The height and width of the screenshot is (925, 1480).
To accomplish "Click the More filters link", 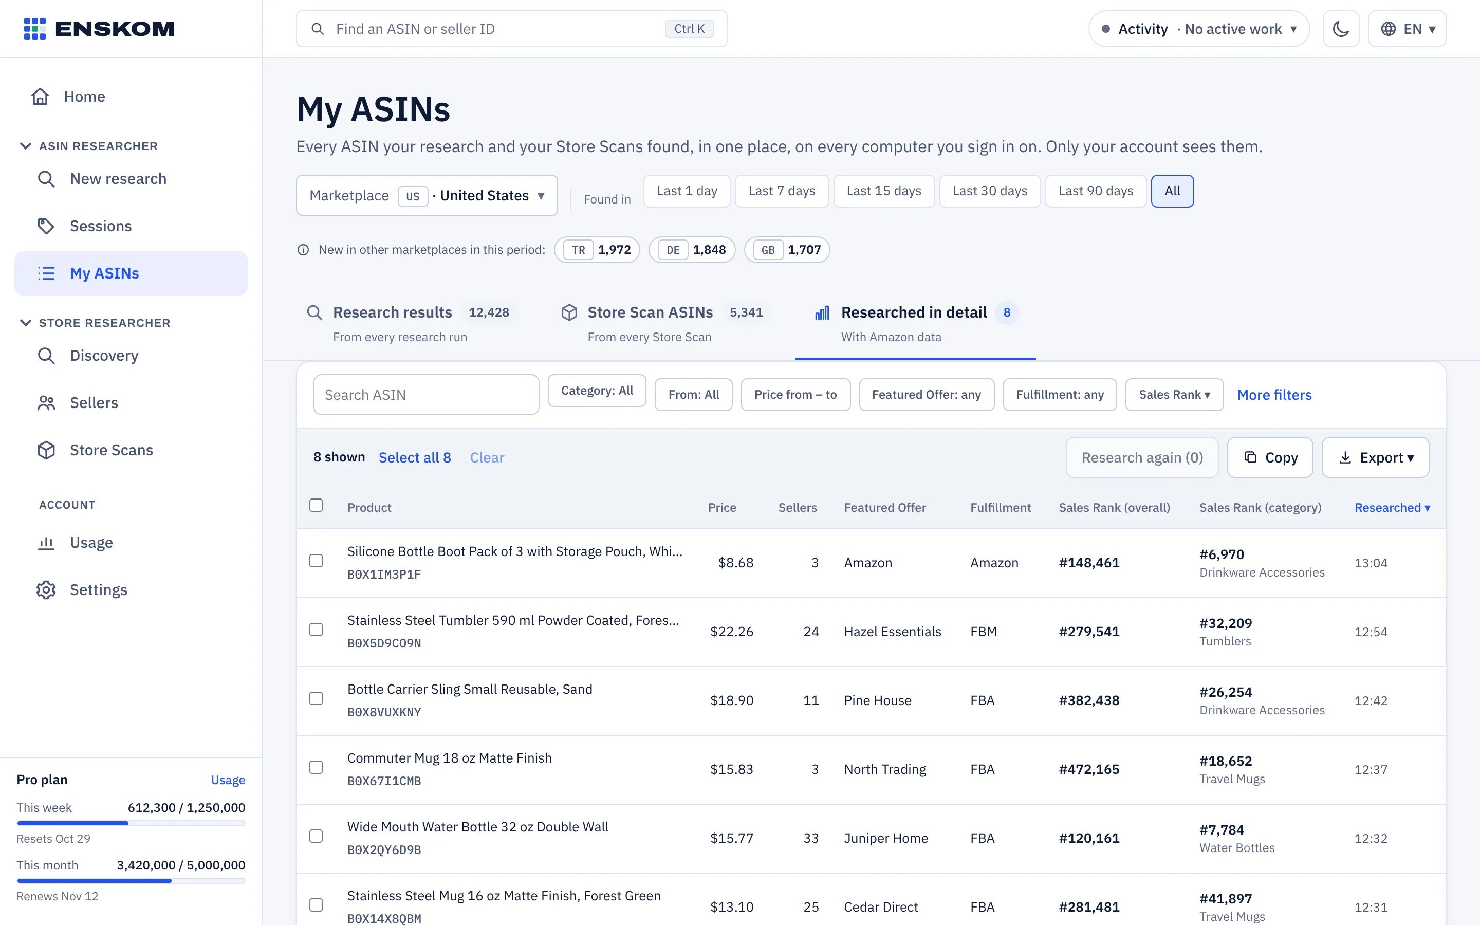I will (1274, 395).
